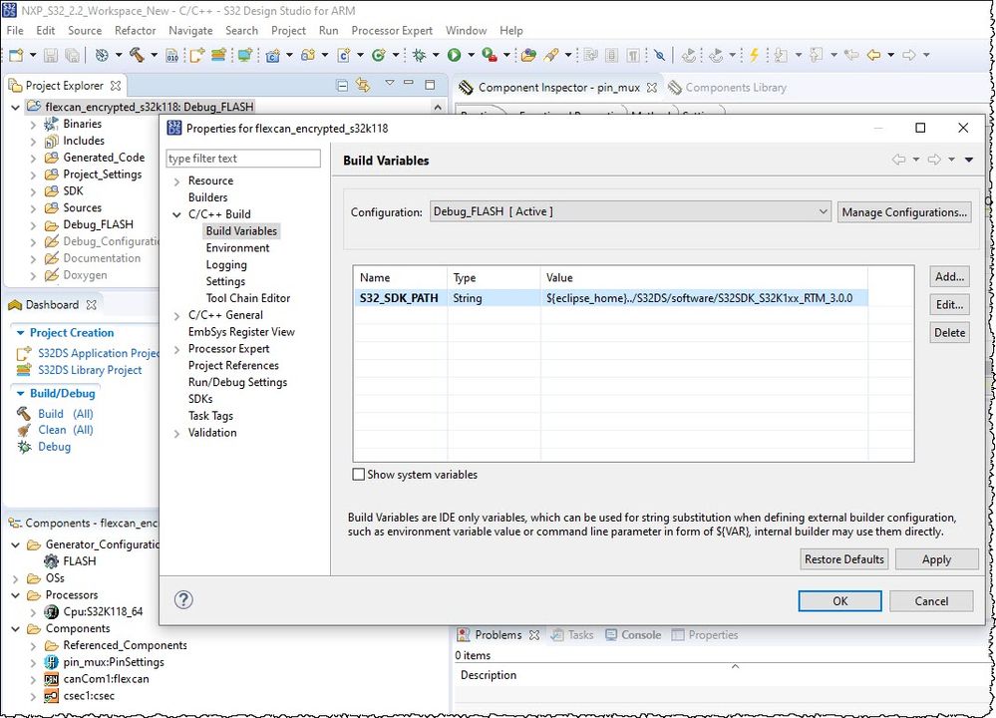Click the Open Type folder toolbar icon
This screenshot has width=996, height=718.
click(528, 55)
